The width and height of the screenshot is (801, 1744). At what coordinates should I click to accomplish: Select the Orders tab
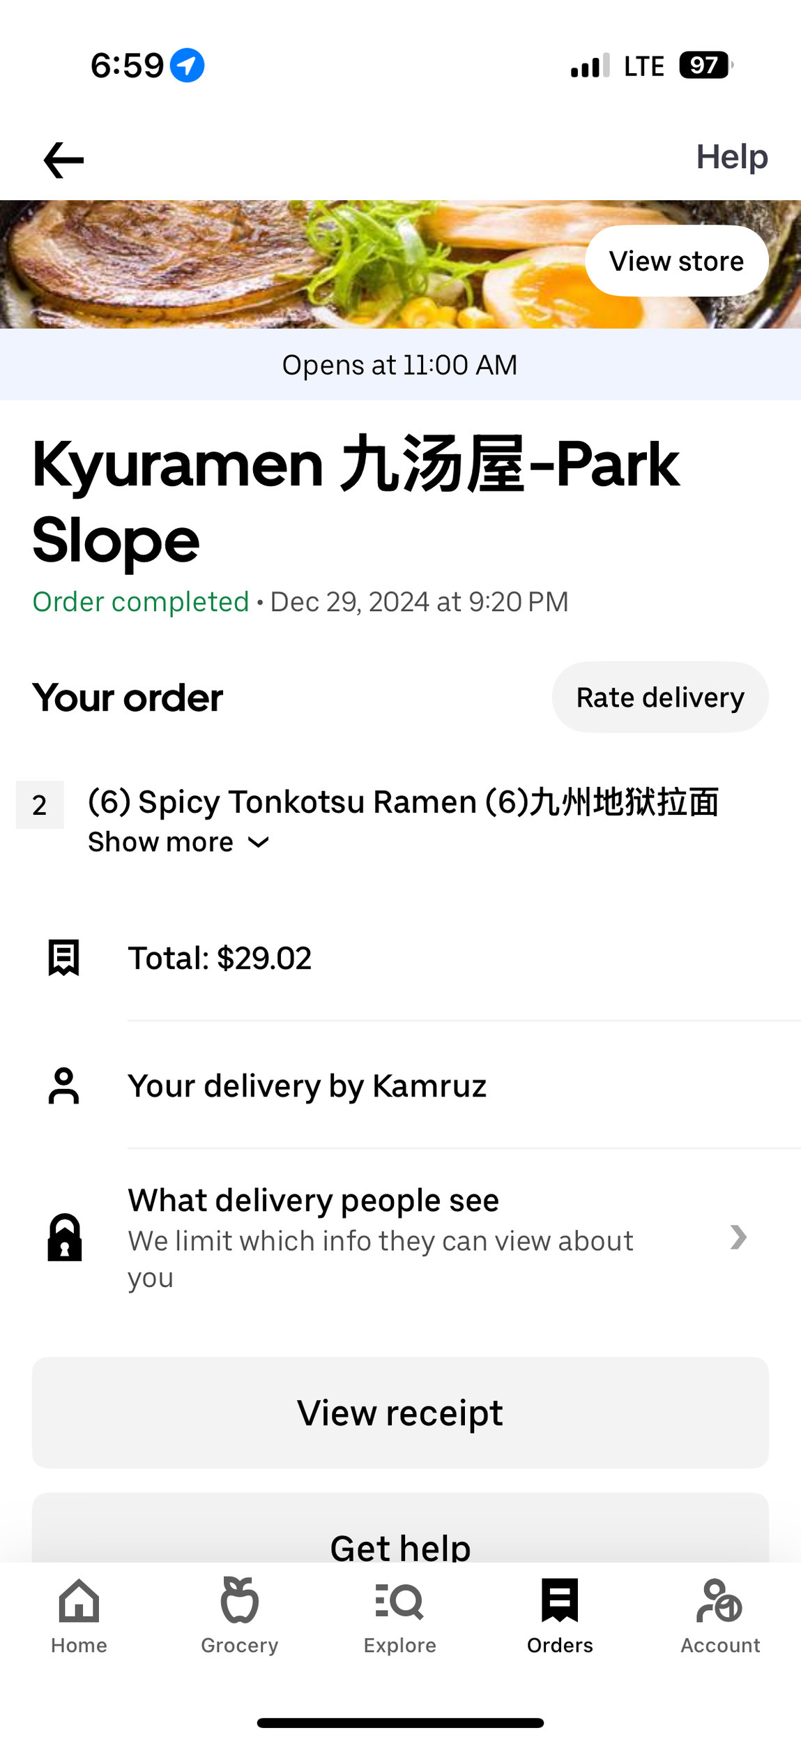[x=560, y=1615]
